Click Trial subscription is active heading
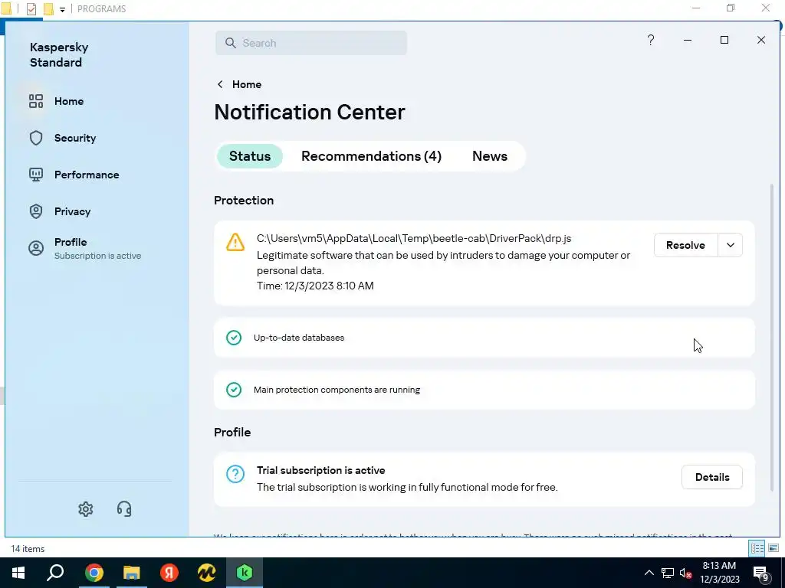The width and height of the screenshot is (785, 588). pos(321,471)
